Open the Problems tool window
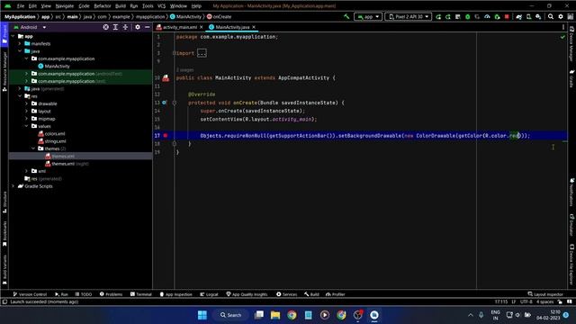Image resolution: width=576 pixels, height=324 pixels. coord(111,294)
